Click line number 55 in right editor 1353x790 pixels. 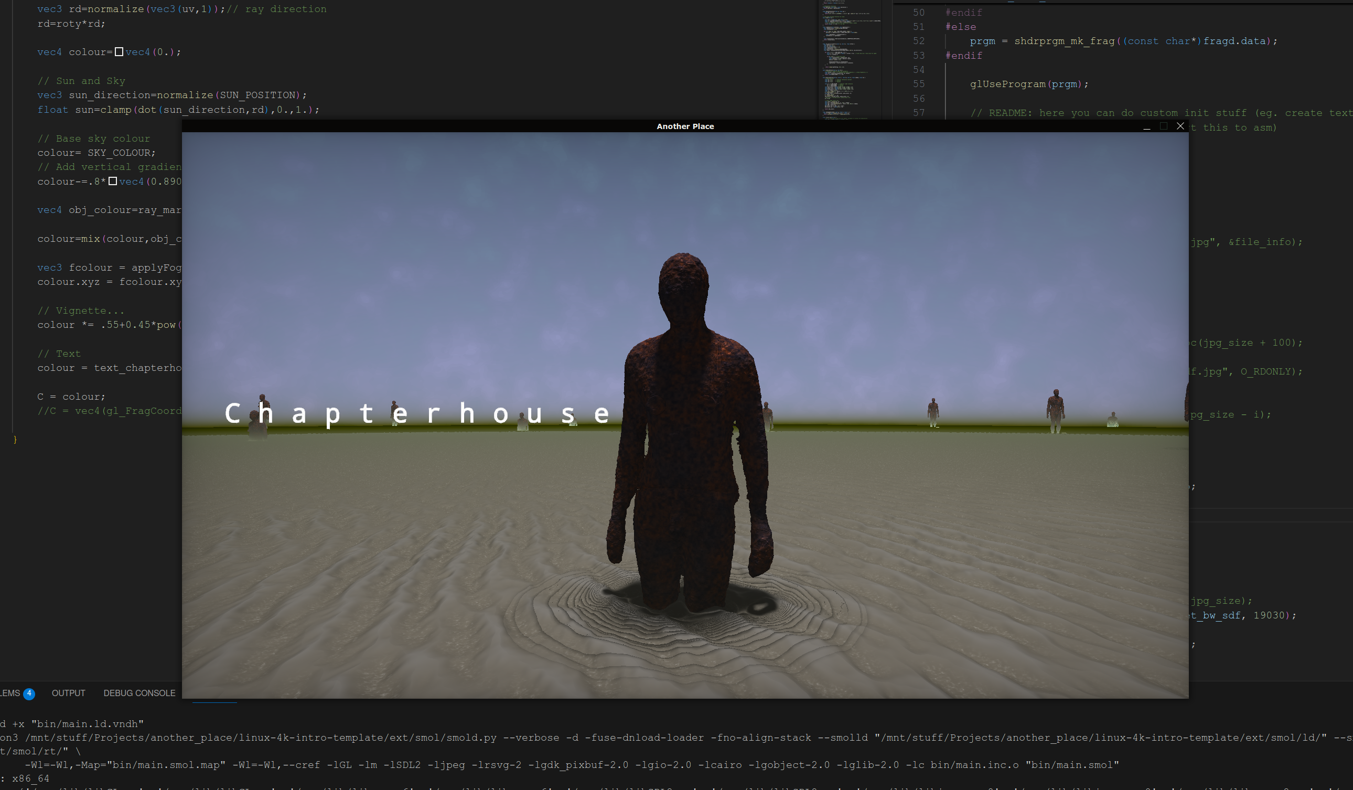(919, 84)
